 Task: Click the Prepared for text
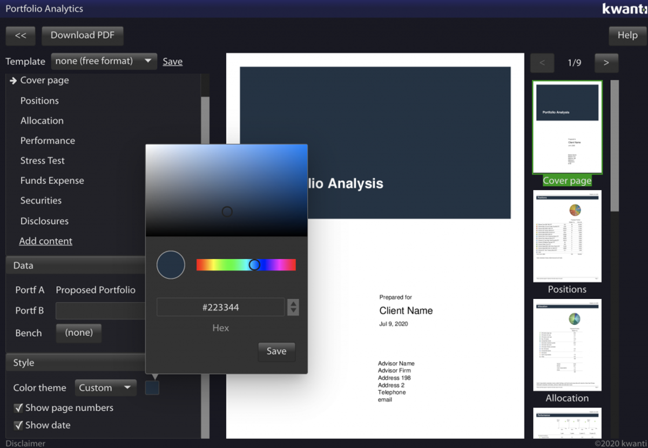(396, 297)
